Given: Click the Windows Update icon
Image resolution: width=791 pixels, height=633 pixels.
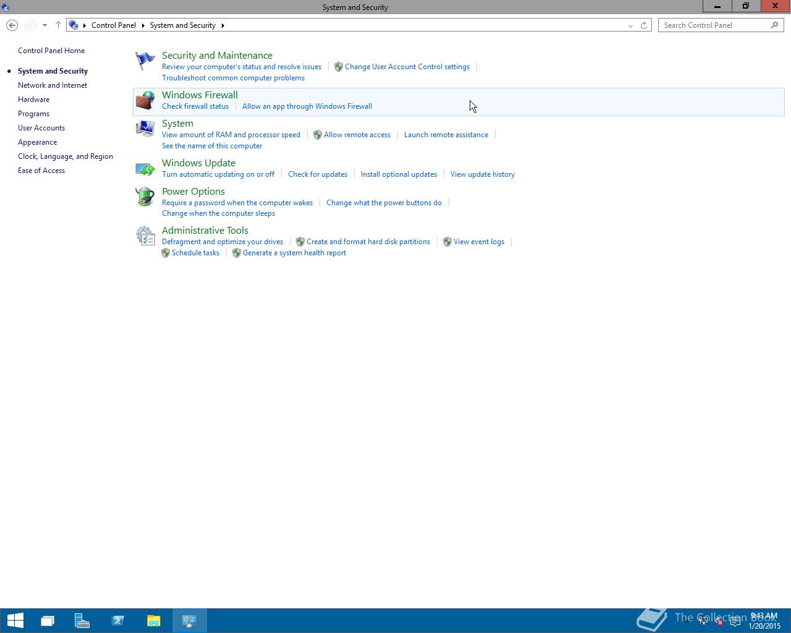Looking at the screenshot, I should (x=145, y=168).
